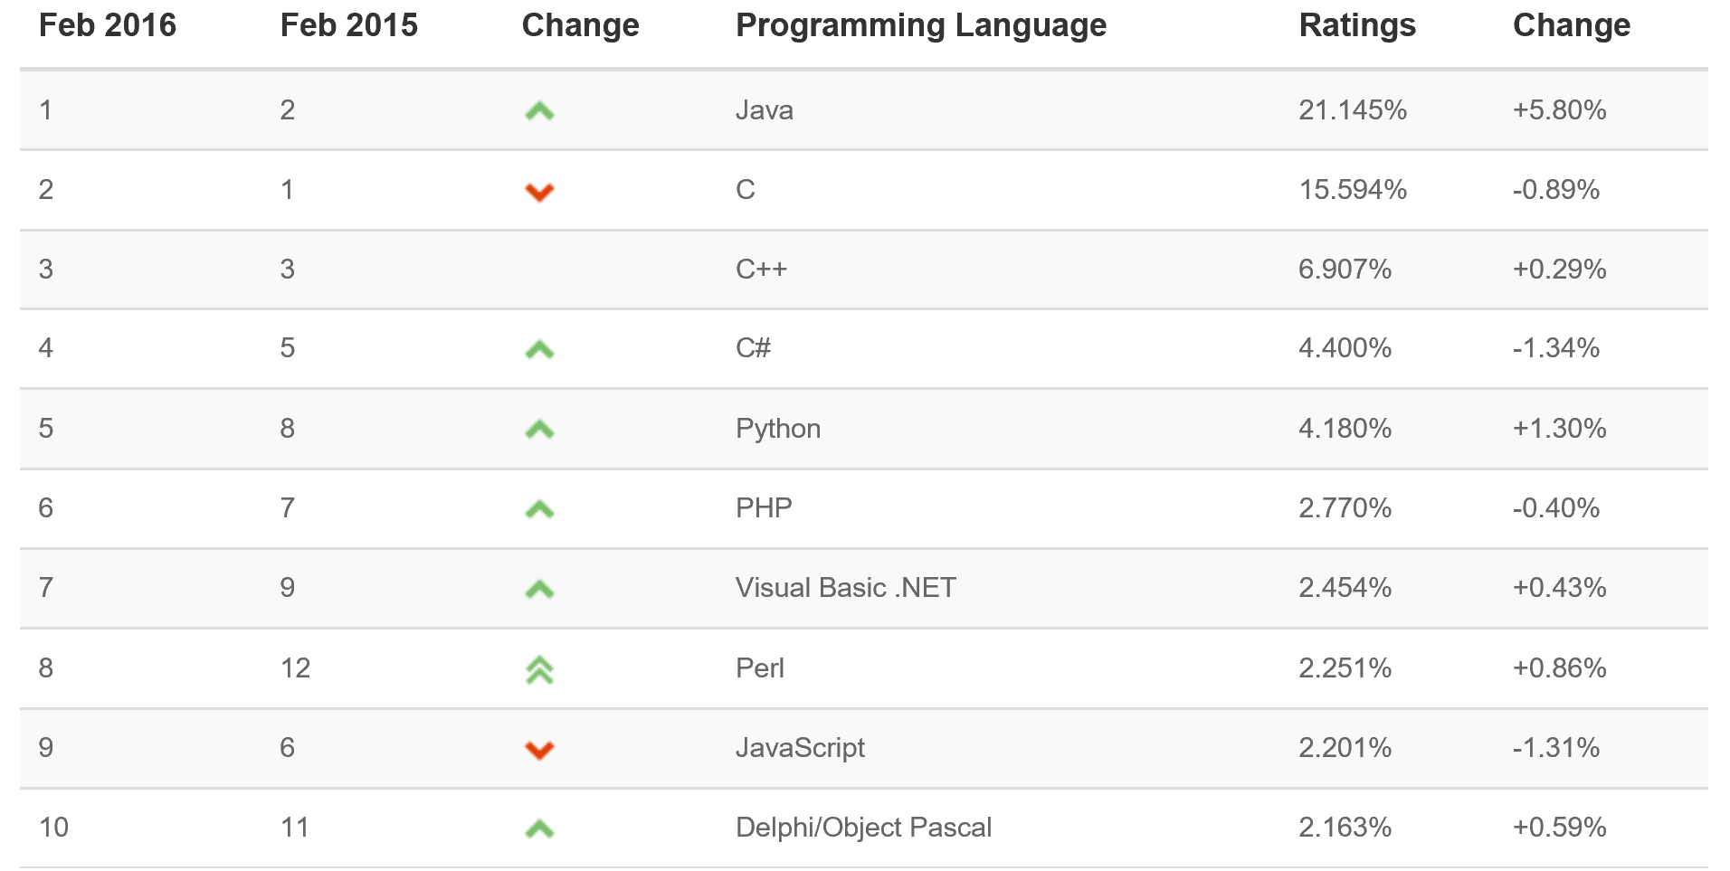
Task: Click the green up arrow in C# row
Action: (539, 350)
